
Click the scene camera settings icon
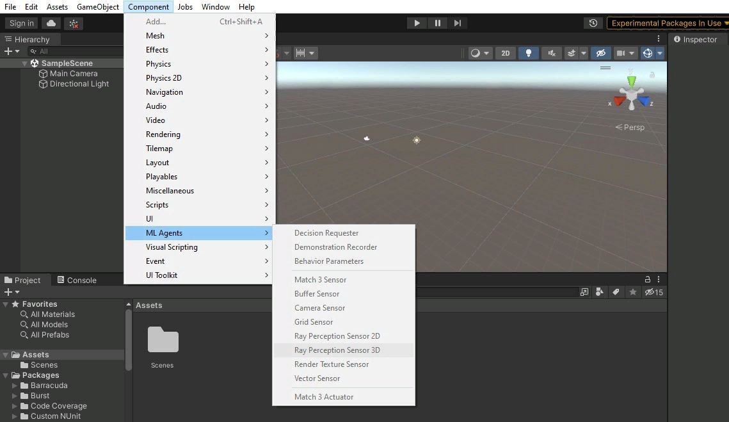click(621, 53)
